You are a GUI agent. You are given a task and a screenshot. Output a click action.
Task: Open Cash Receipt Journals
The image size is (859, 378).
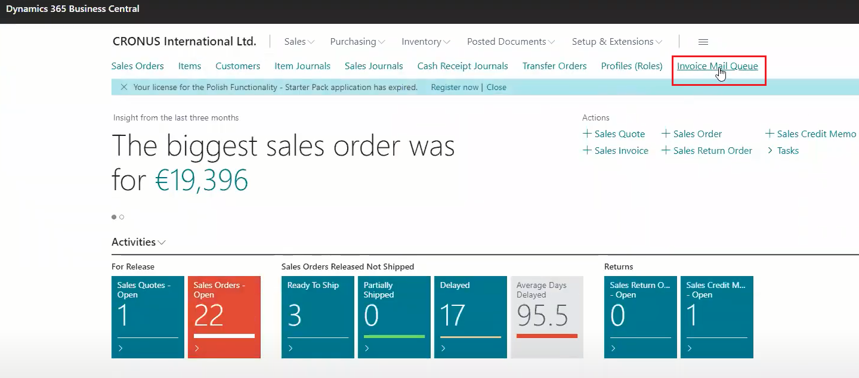[x=463, y=66]
